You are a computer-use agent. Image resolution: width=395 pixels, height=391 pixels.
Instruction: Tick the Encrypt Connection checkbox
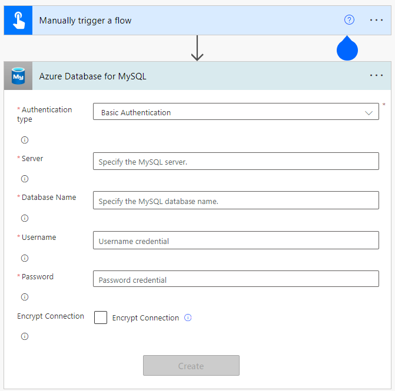click(x=101, y=318)
